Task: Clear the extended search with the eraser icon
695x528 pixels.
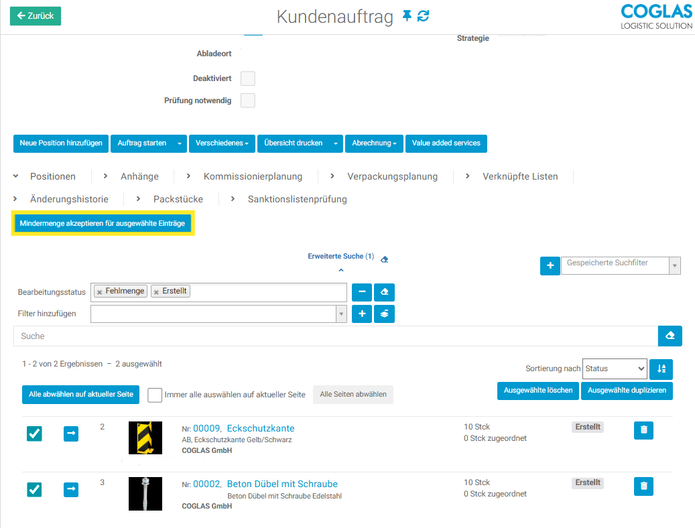Action: (x=384, y=259)
